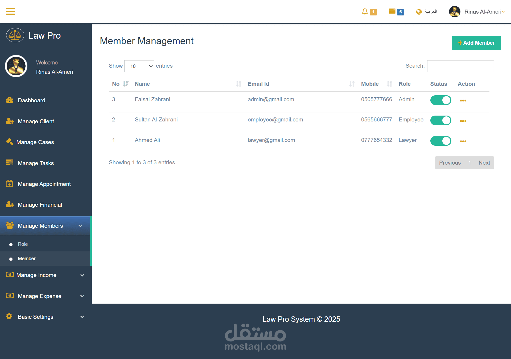Toggle status switch for Faisal Zahrani
The width and height of the screenshot is (511, 359).
point(440,100)
